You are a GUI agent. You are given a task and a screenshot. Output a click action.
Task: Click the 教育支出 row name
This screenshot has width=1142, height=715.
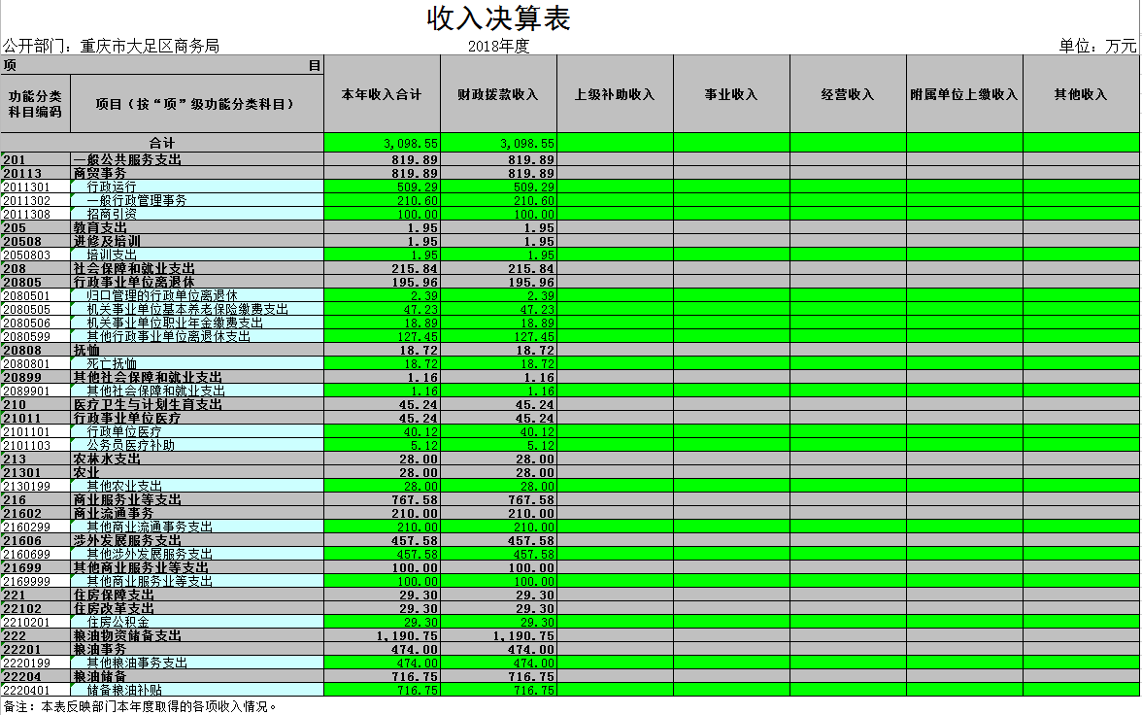click(100, 227)
